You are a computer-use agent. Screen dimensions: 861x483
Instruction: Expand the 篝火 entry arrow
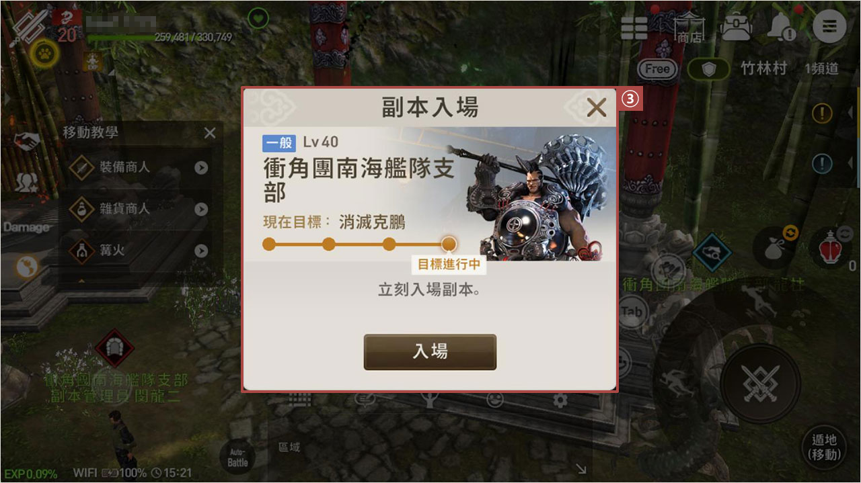tap(201, 251)
